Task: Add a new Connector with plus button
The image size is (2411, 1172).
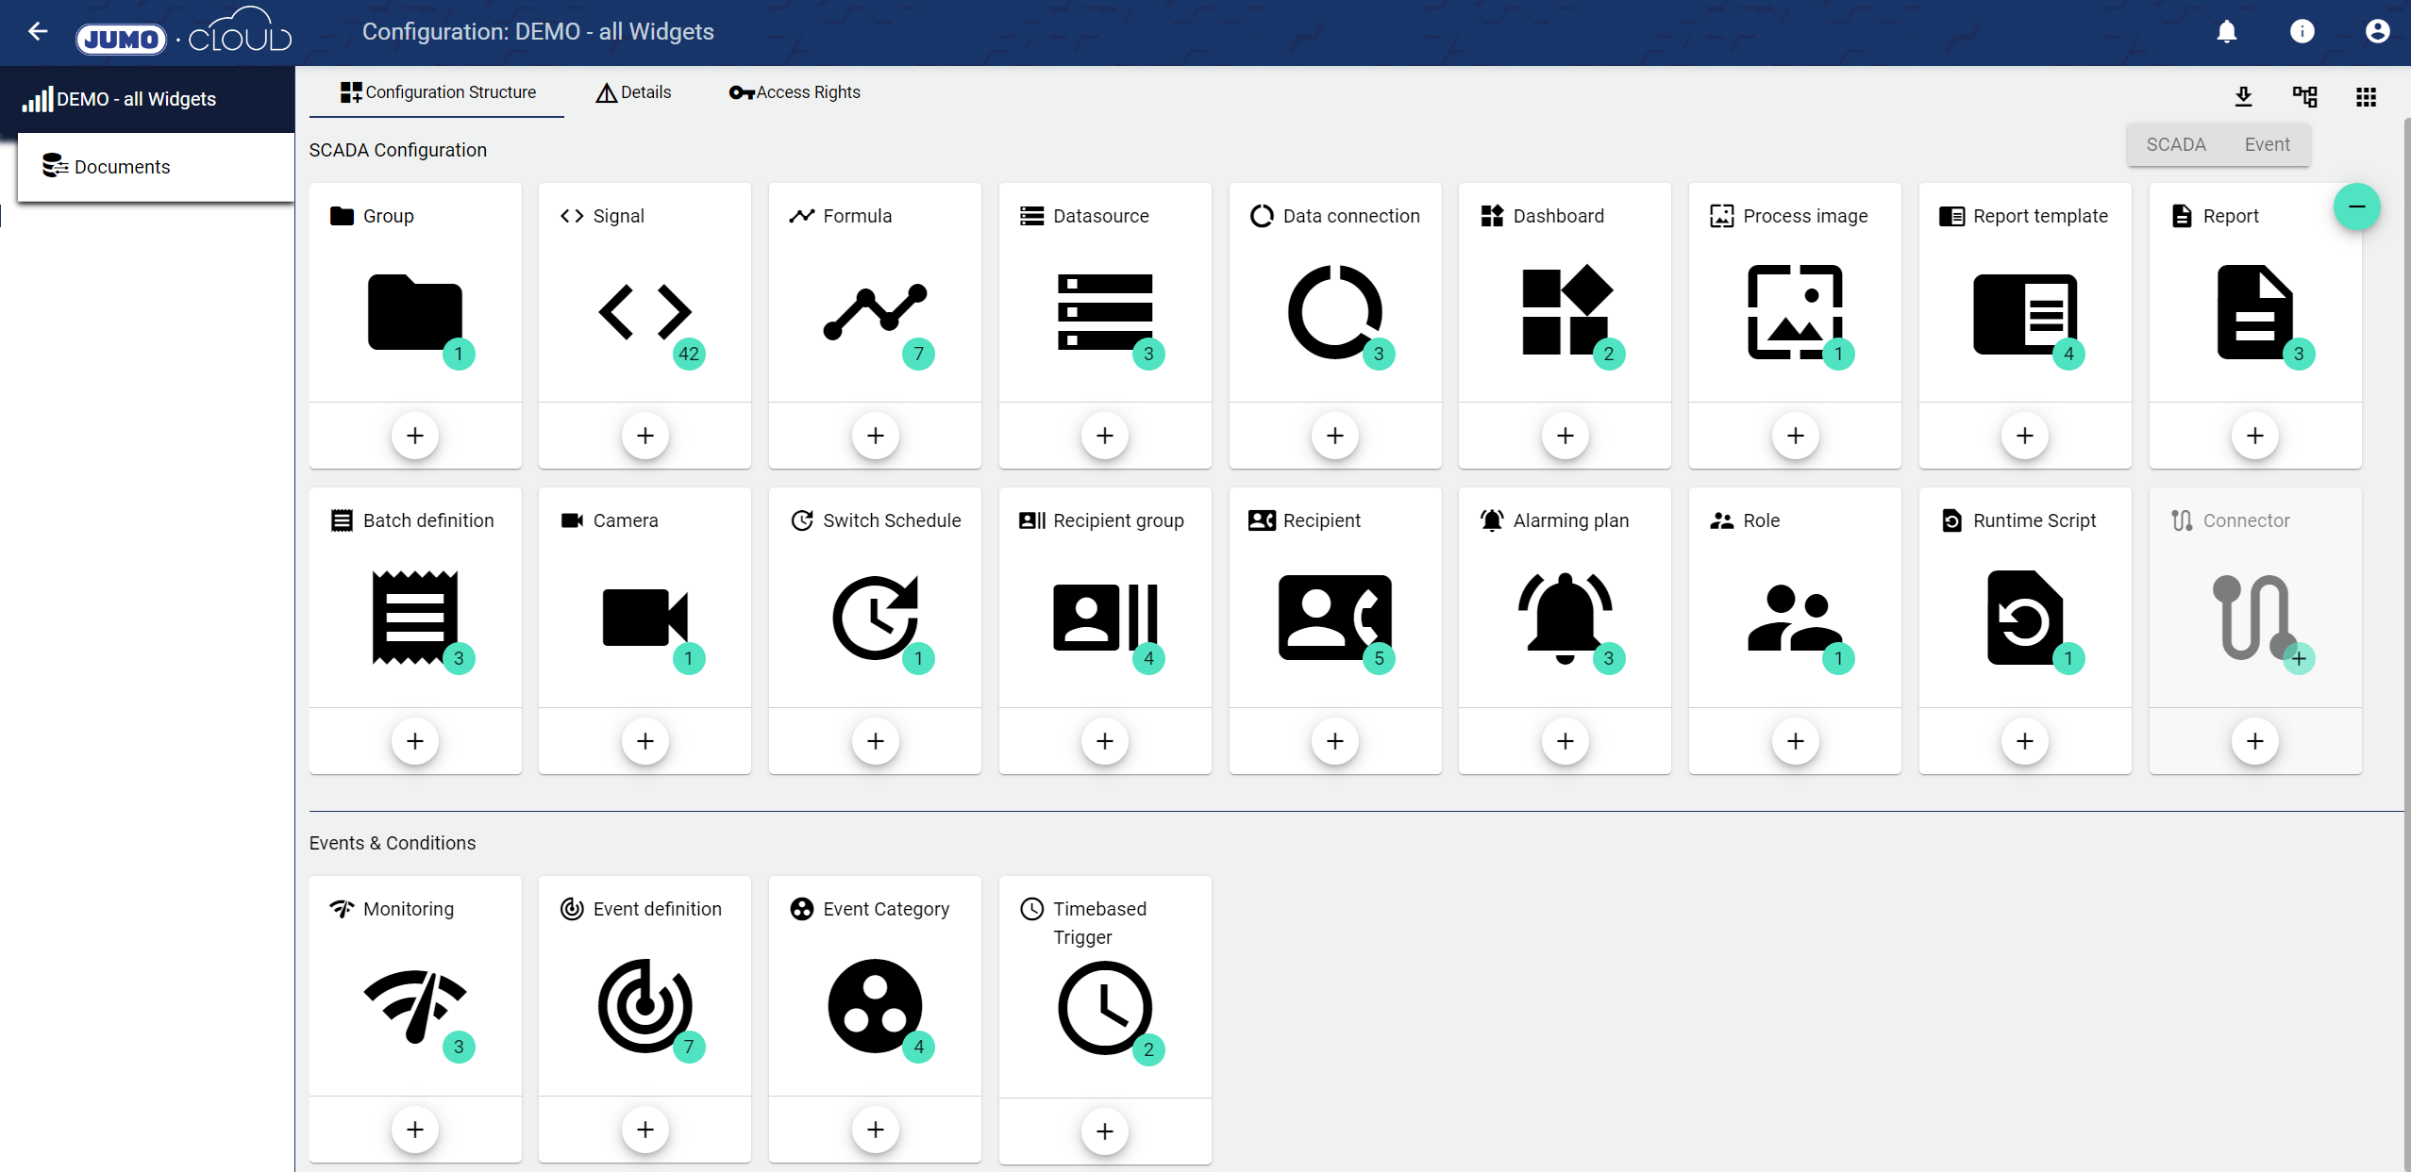Action: point(2254,741)
